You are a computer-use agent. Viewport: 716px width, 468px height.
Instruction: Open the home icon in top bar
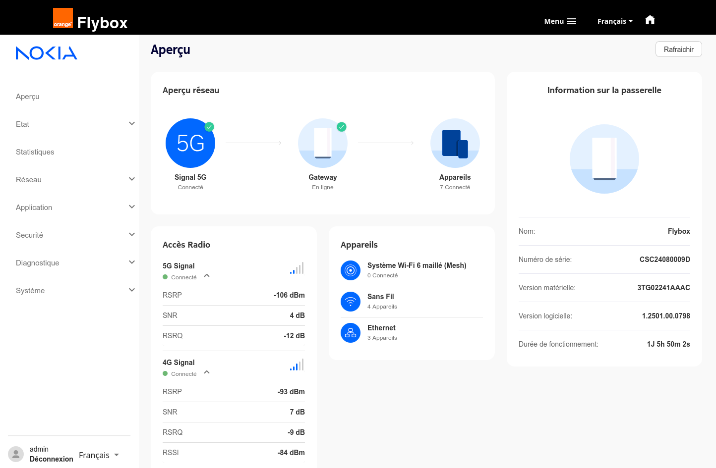click(x=650, y=20)
